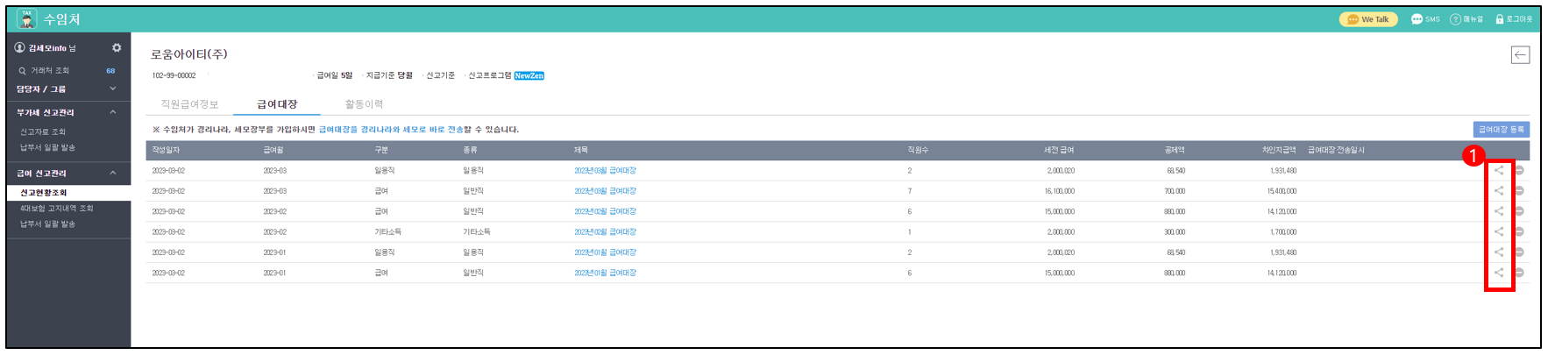Delete the 2023-03 급여 일반직 ledger row
Image resolution: width=1548 pixels, height=355 pixels.
coord(1519,191)
